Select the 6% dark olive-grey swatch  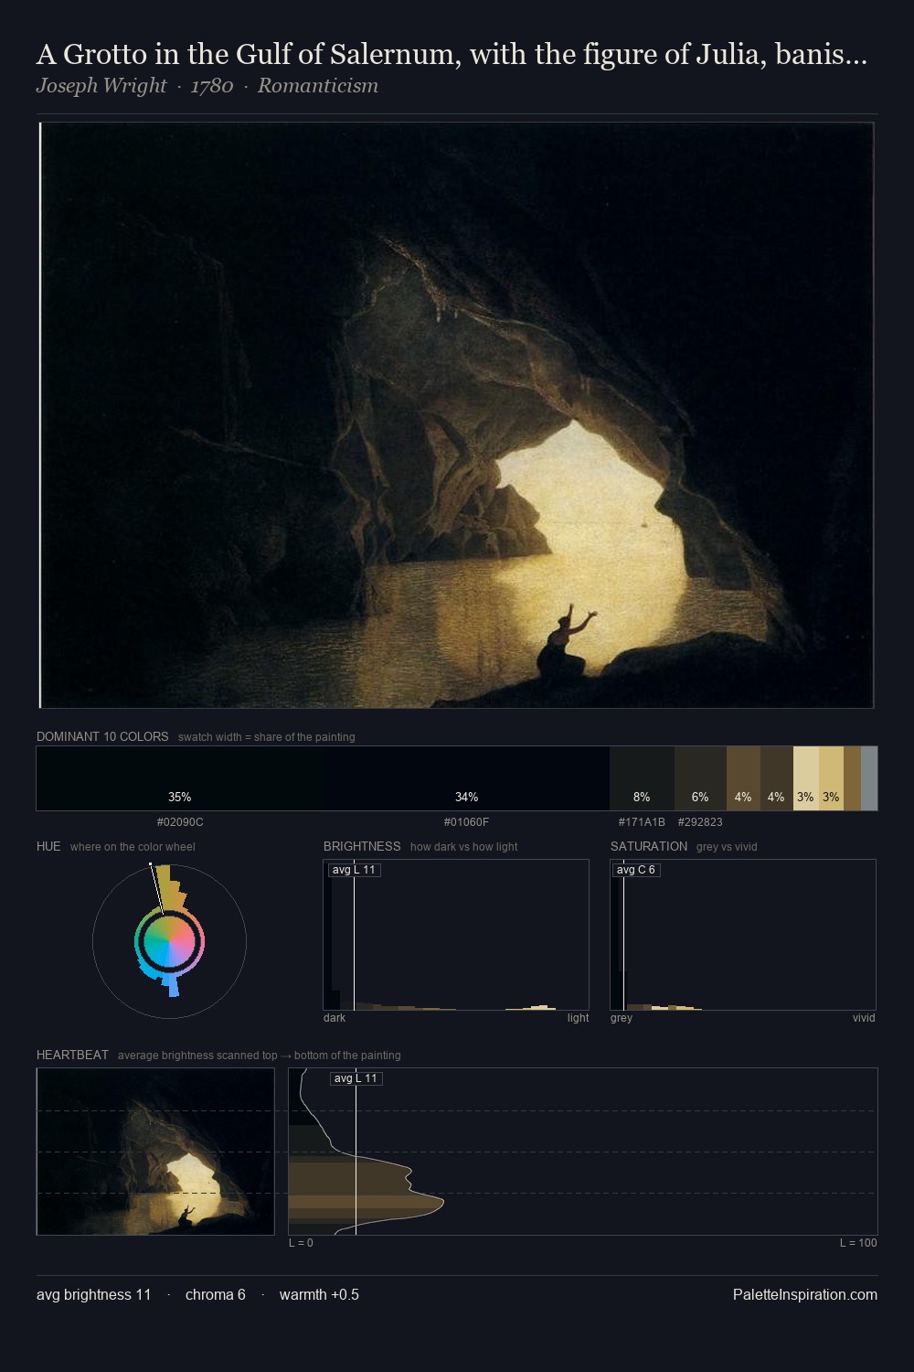[x=700, y=778]
